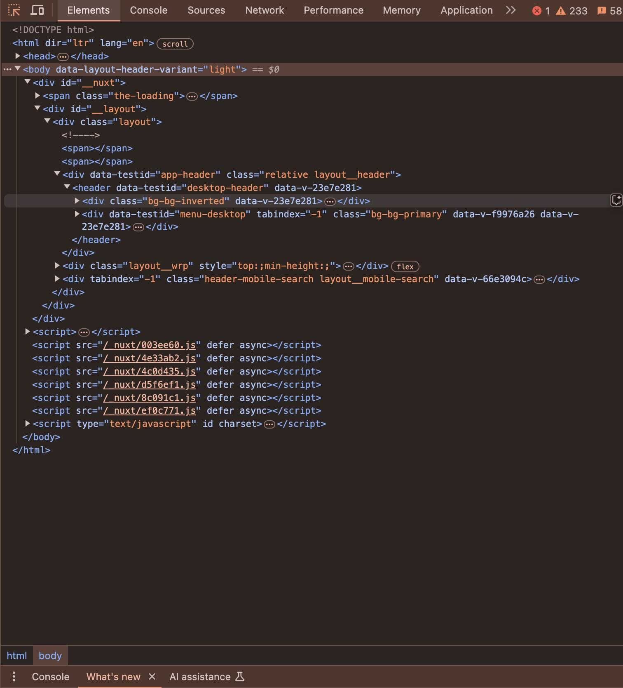Open script link /_nuxt/4e33ab2.js

pos(149,358)
